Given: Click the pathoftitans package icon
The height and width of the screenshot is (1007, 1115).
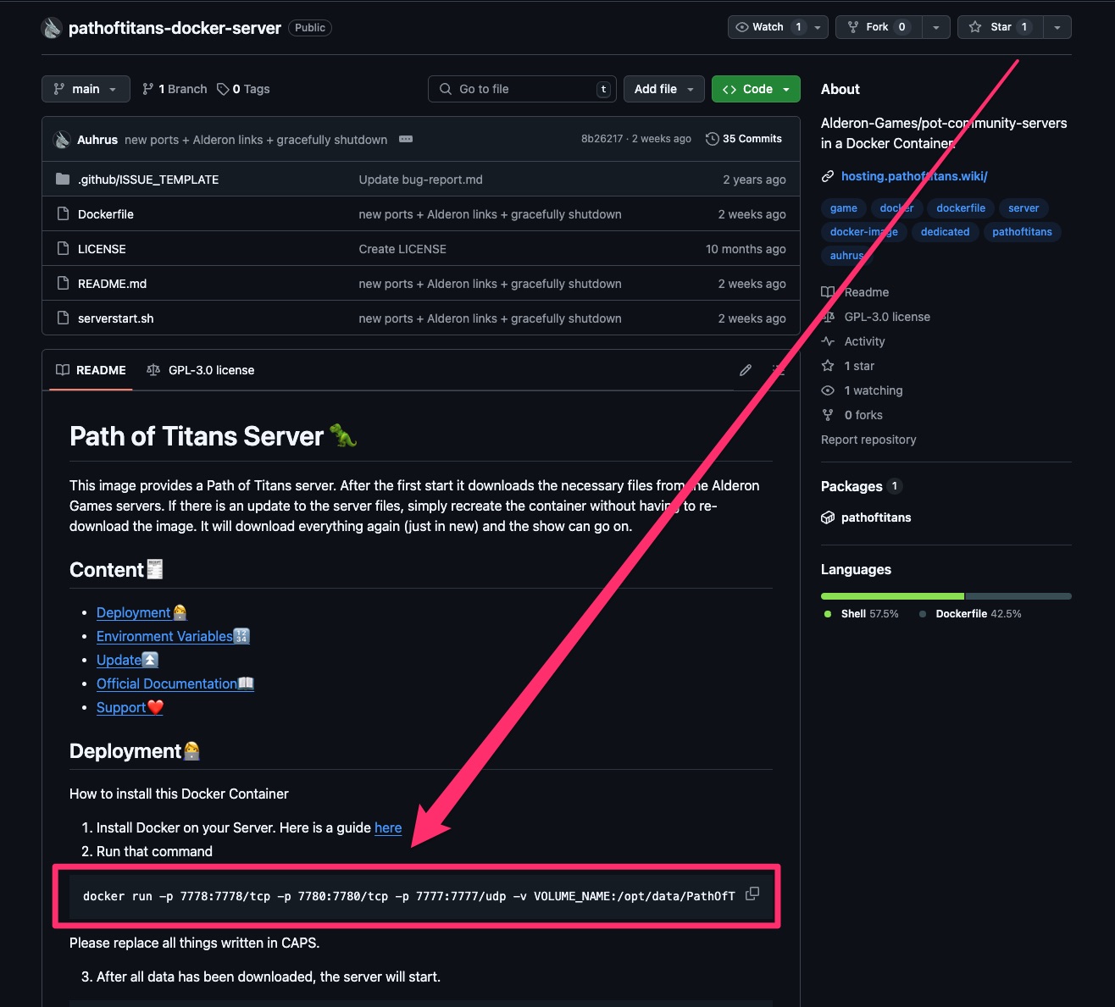Looking at the screenshot, I should 828,517.
